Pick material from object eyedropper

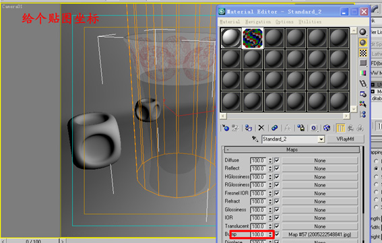pos(255,139)
